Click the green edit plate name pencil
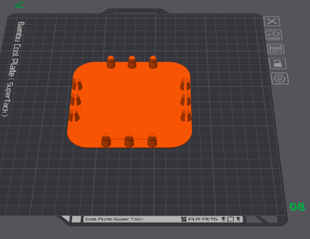This screenshot has width=310, height=239. coord(19,5)
